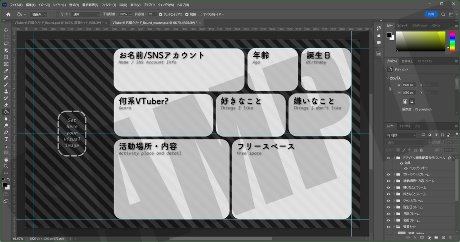Click the rainbow hue slider strip
The width and height of the screenshot is (460, 242).
452,41
